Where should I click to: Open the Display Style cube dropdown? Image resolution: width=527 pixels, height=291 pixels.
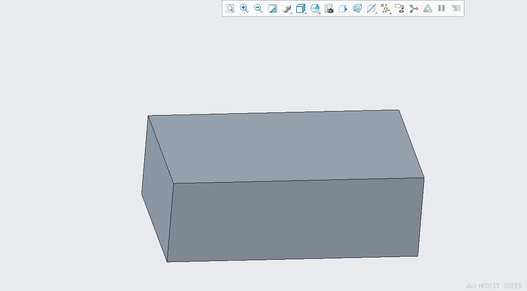301,8
